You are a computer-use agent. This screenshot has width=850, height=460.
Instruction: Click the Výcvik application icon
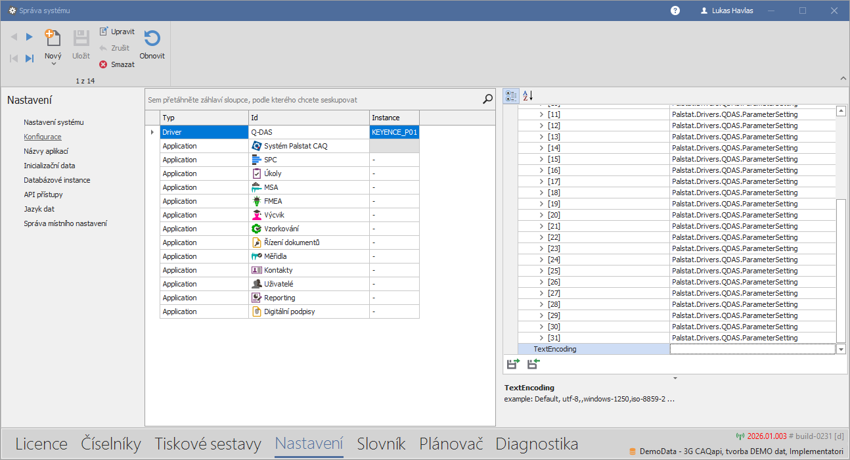click(257, 215)
